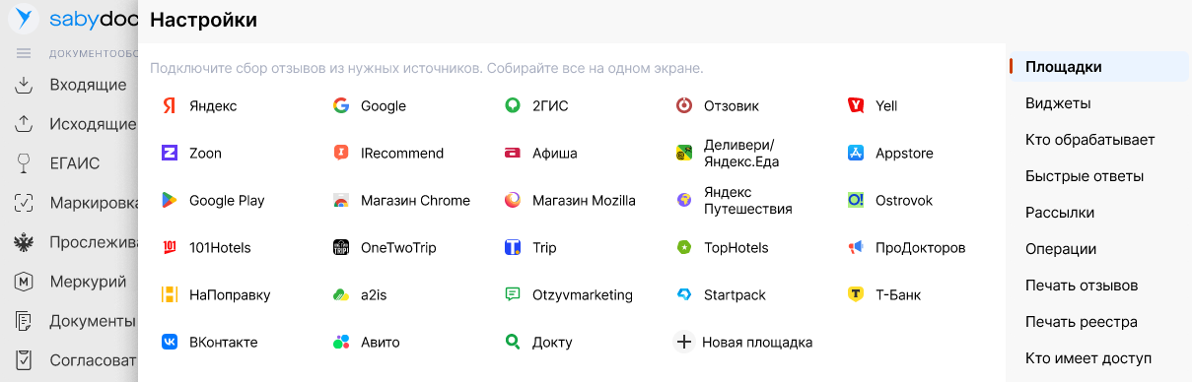Switch to Быстрые ответы section
1192x382 pixels.
click(x=1085, y=176)
